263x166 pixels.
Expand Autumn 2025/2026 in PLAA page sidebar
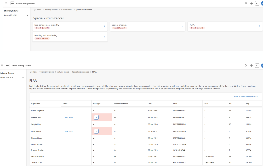tap(23, 78)
